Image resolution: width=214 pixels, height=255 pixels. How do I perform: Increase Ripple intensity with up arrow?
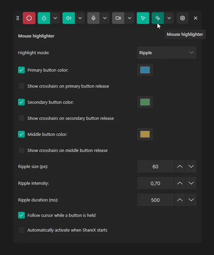pos(180,183)
